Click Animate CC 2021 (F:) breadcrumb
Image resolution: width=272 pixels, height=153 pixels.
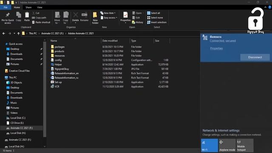tap(52, 33)
